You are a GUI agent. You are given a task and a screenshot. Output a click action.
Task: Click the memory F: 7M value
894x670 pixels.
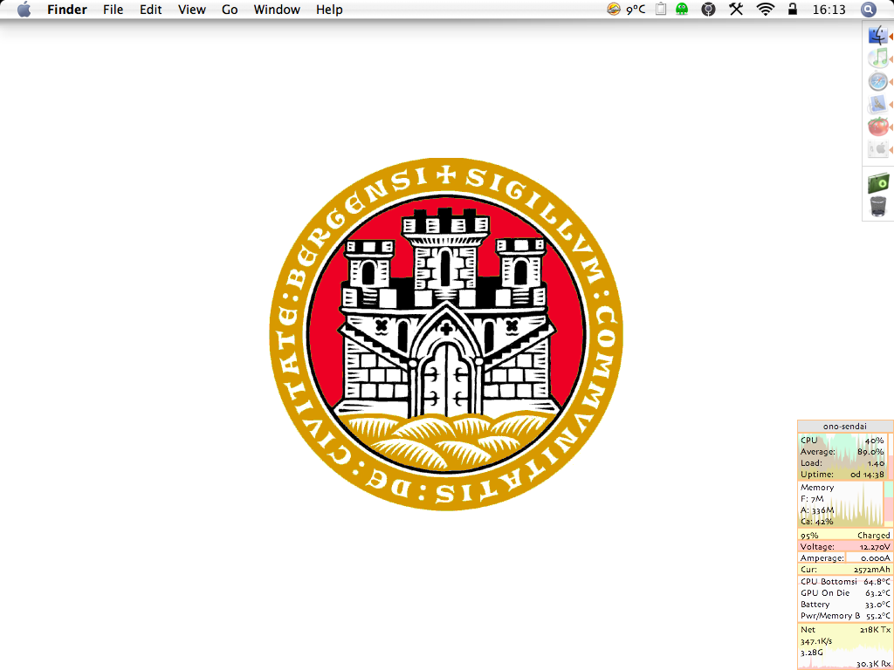812,499
